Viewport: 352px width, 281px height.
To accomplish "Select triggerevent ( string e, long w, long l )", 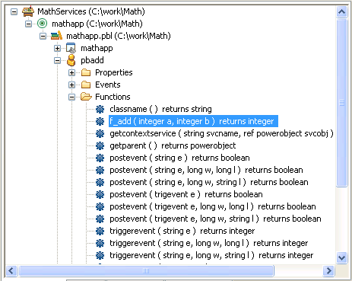I will click(x=209, y=243).
